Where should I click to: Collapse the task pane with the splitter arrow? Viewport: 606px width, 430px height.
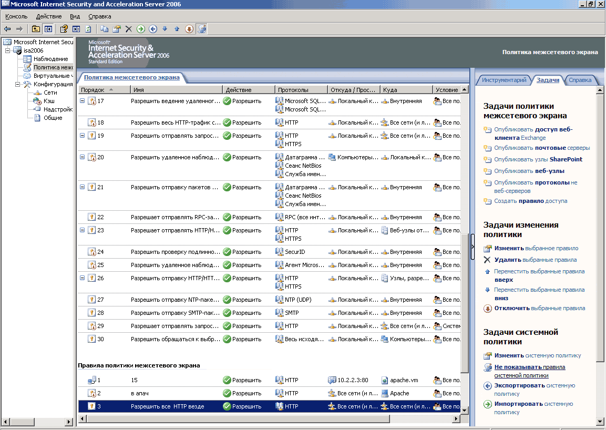point(473,247)
